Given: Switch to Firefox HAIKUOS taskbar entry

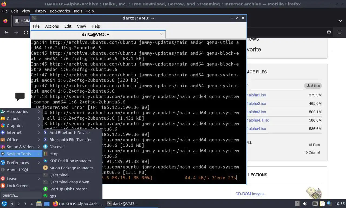Looking at the screenshot, I should [x=78, y=204].
